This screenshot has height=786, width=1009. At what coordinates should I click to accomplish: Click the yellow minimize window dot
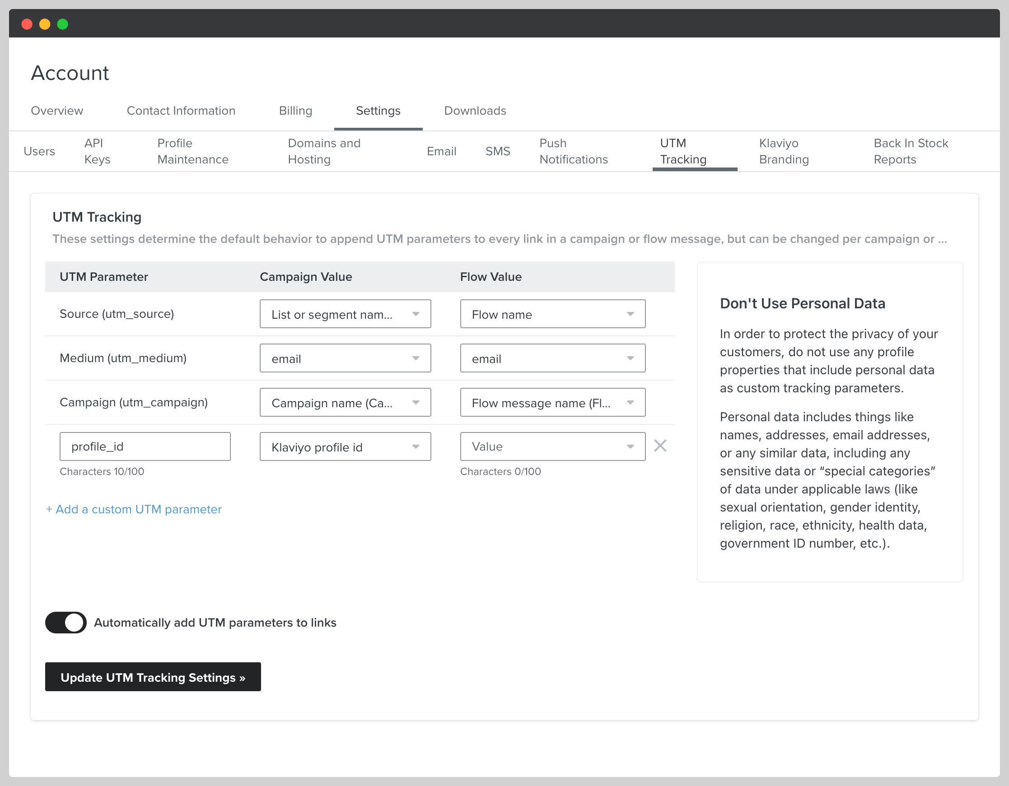click(45, 24)
